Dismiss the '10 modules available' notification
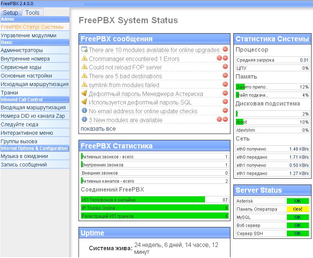 225,49
